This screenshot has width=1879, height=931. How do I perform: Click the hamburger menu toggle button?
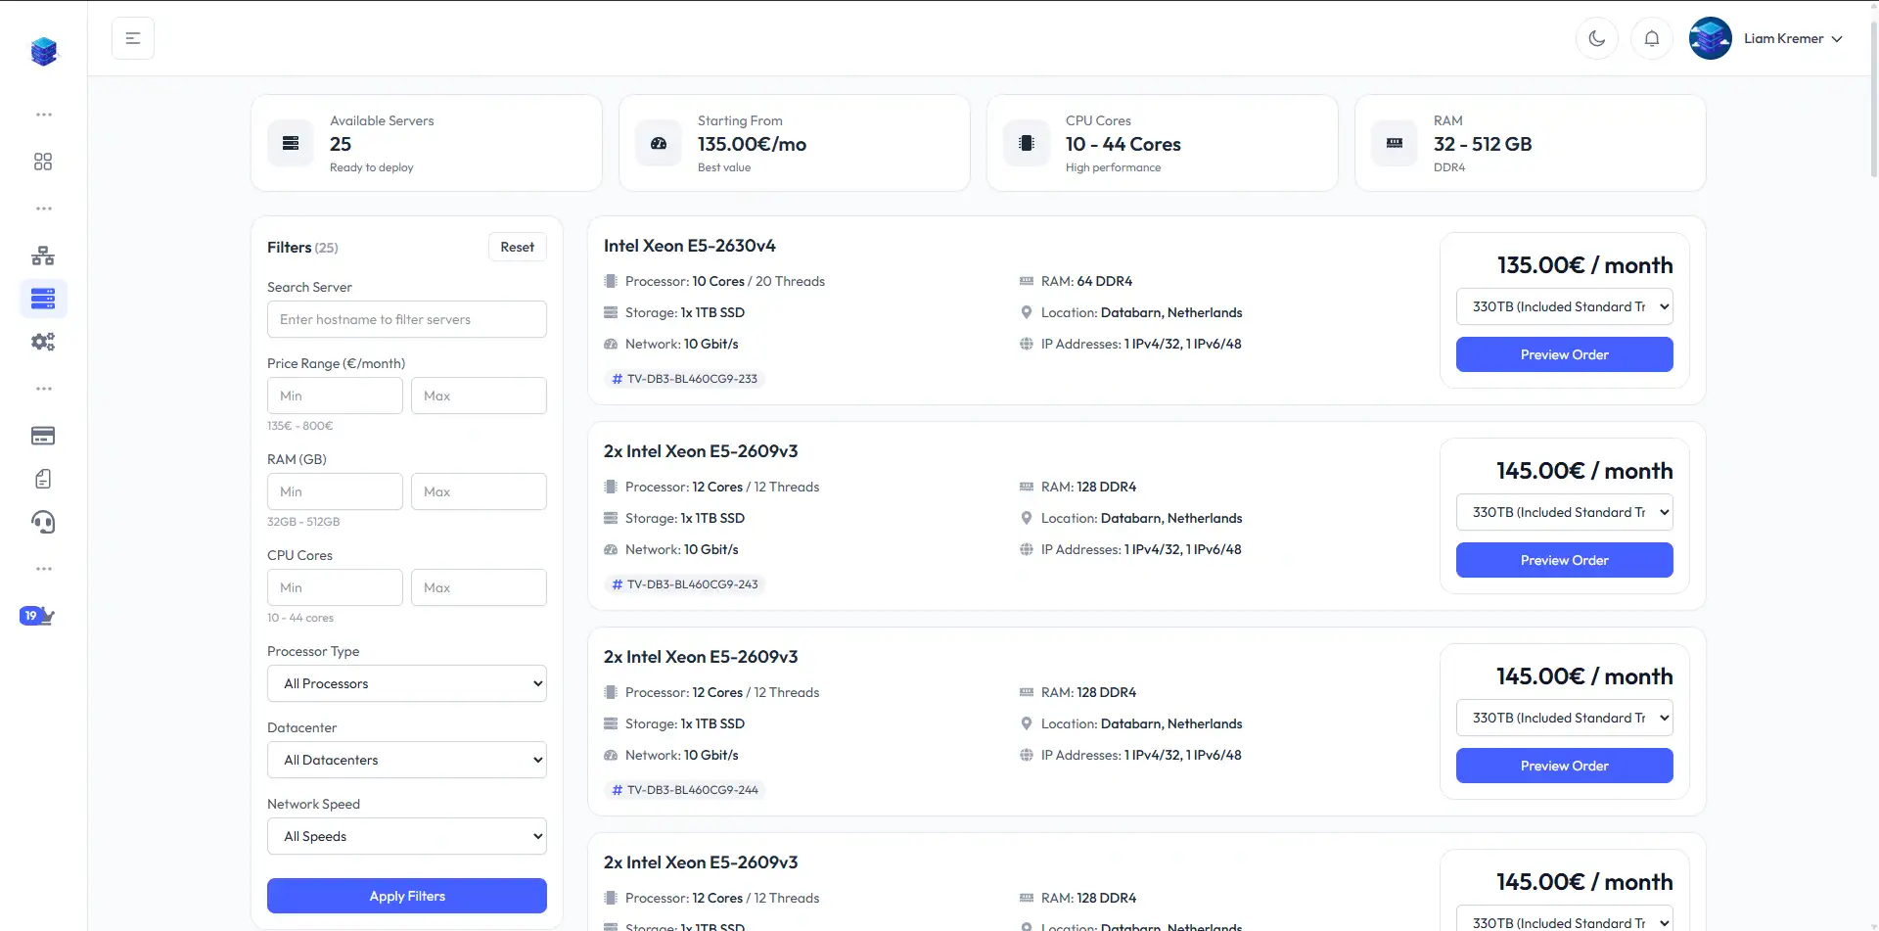pyautogui.click(x=133, y=37)
